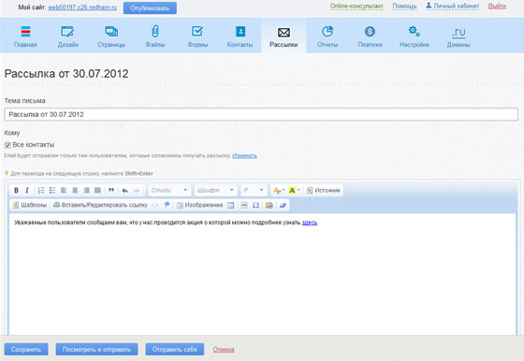Justify text alignment
Viewport: 524px width, 361px height.
[x=97, y=191]
